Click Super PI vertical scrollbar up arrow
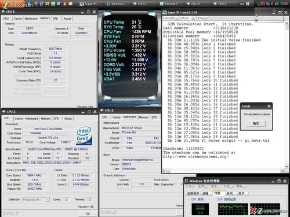The width and height of the screenshot is (290, 217). (287, 23)
